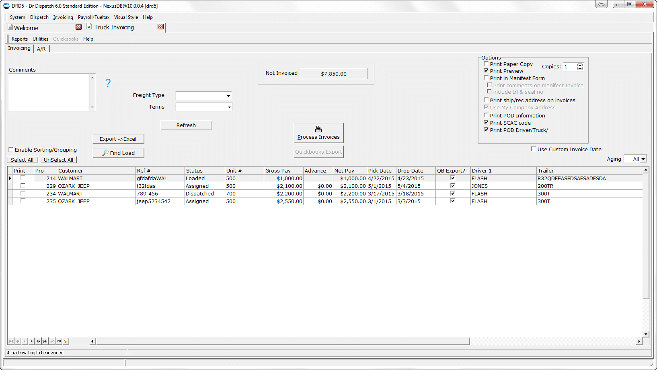Click the checkmark post icon in the navigator
The height and width of the screenshot is (370, 657).
51,341
